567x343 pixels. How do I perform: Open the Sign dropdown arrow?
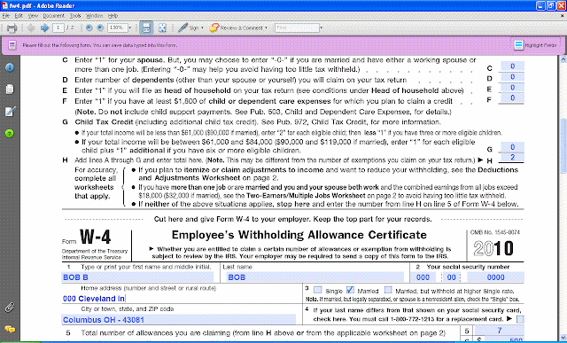click(x=202, y=27)
